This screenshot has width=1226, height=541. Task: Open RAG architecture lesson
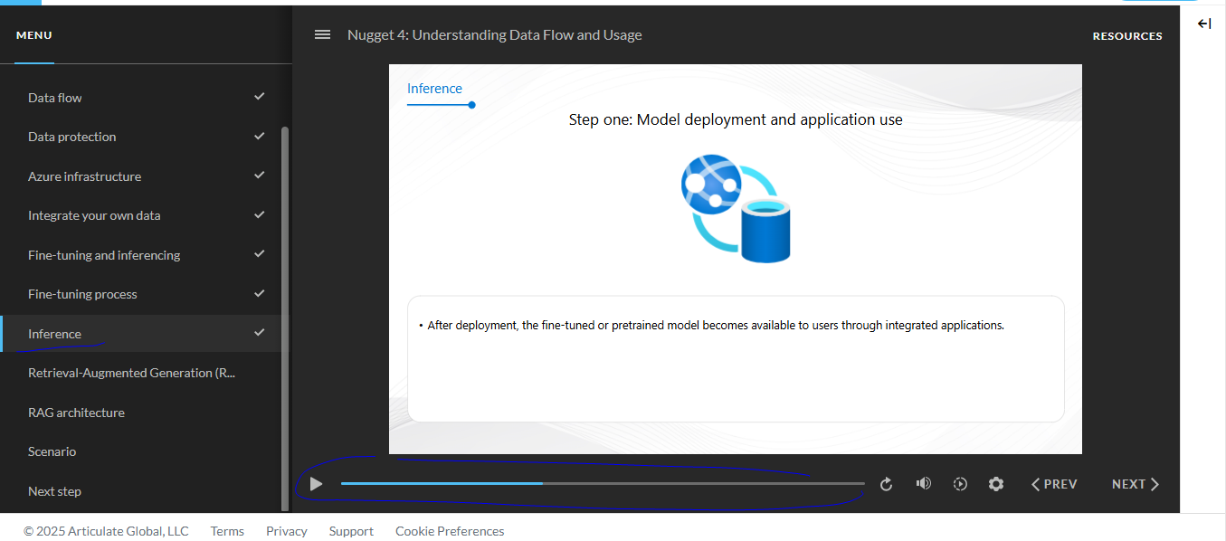146,413
